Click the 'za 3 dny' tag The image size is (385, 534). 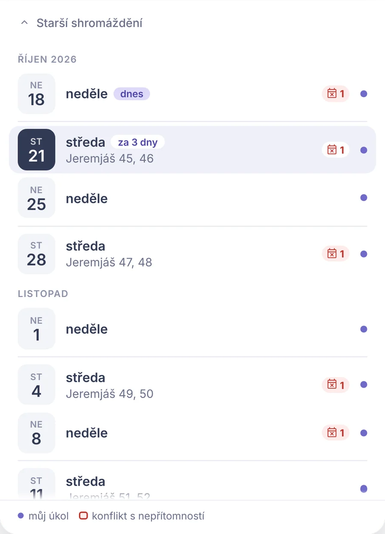138,142
